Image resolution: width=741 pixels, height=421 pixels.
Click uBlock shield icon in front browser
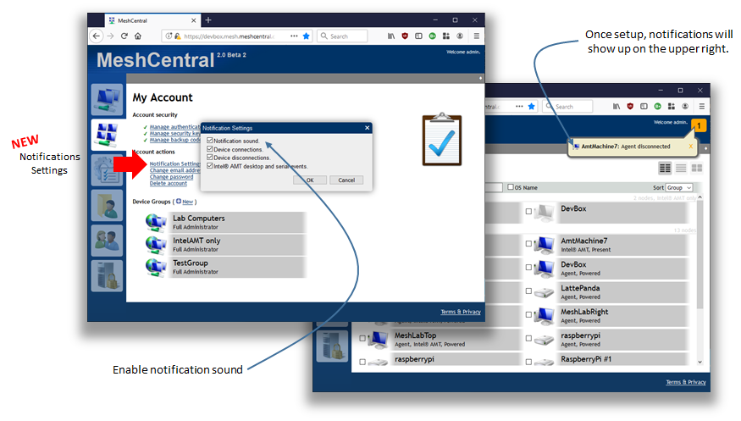(x=405, y=36)
